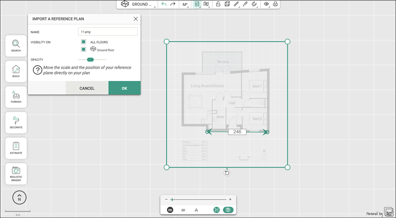Confirm the reference plan with OK

125,88
